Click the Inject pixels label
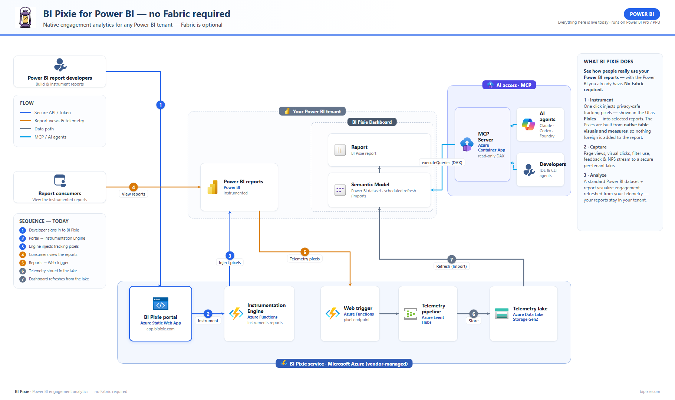675x400 pixels. [x=230, y=263]
